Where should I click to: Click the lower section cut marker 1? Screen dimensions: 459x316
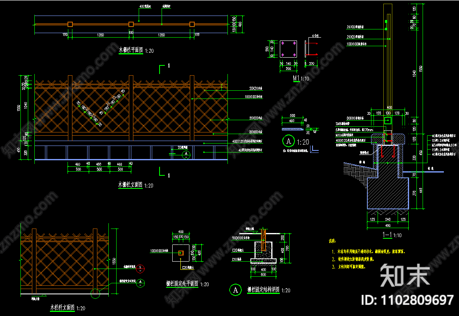click(x=164, y=172)
